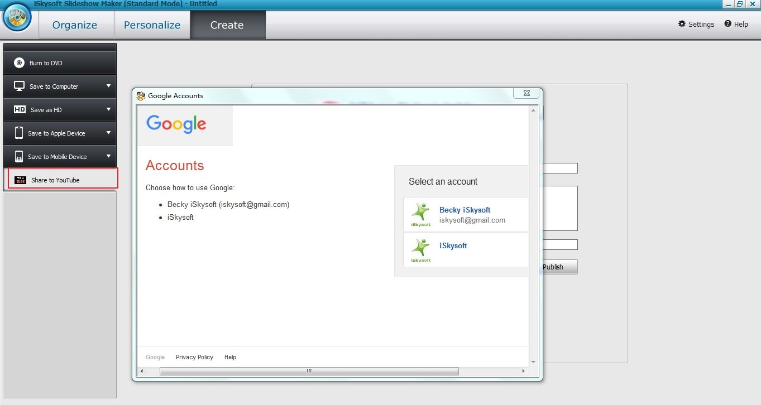Click the YouTube logo icon in sidebar
The width and height of the screenshot is (761, 405).
[x=21, y=180]
